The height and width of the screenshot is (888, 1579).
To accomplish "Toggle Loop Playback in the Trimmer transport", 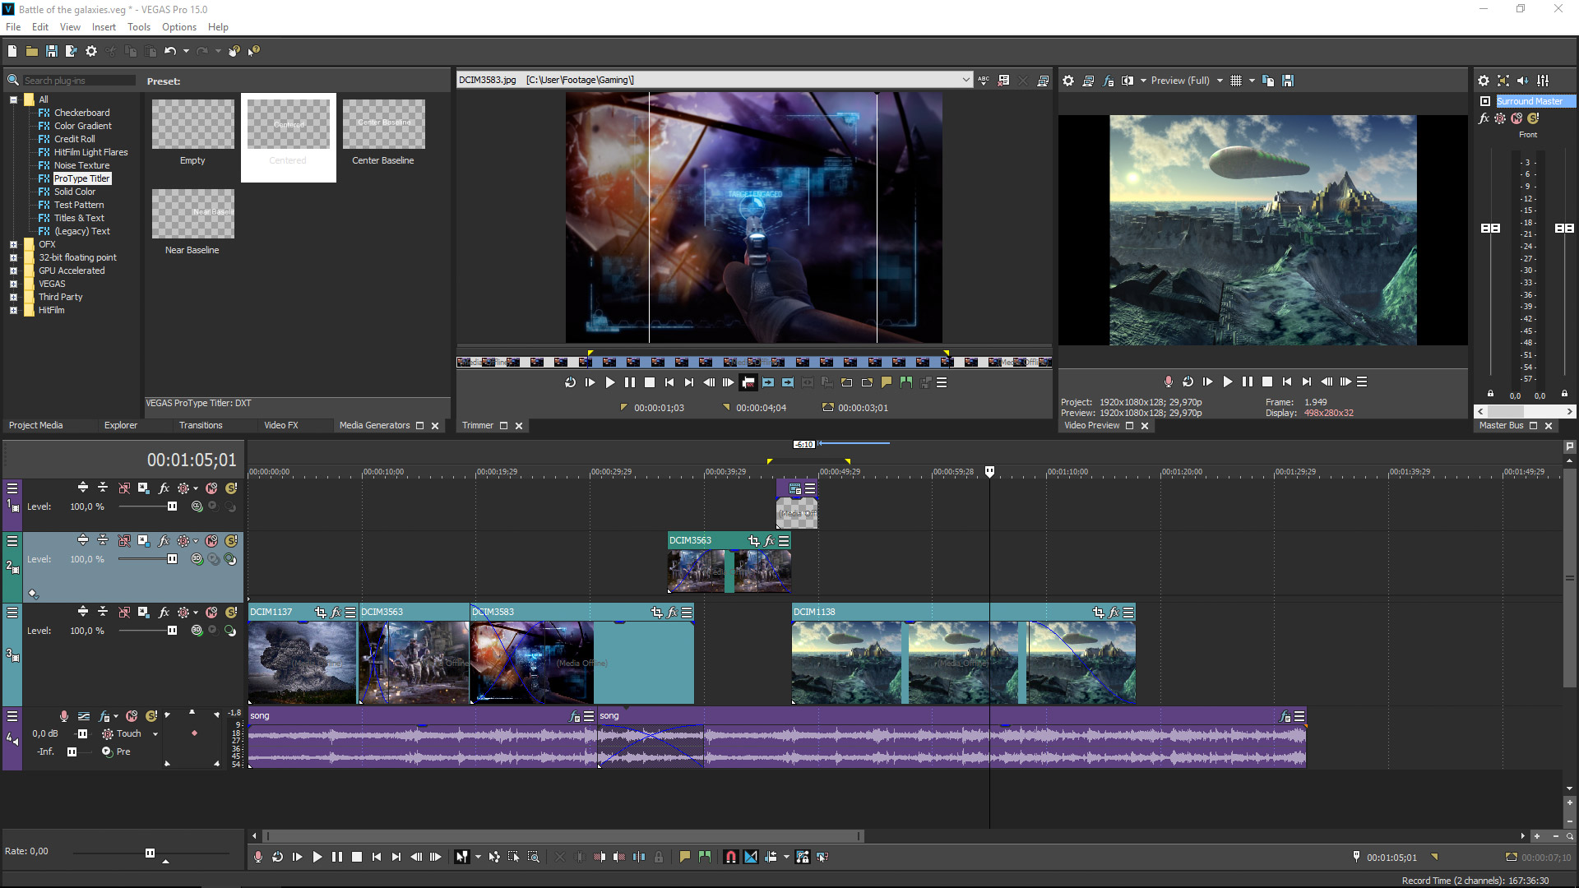I will pyautogui.click(x=570, y=382).
